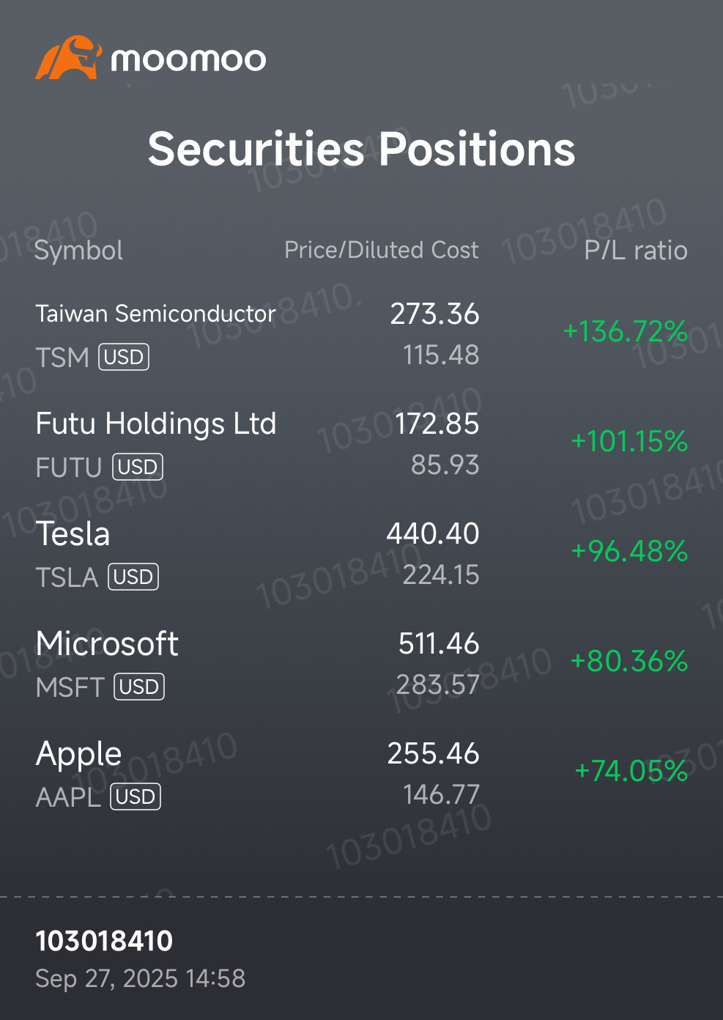
Task: Click the Price/Diluted Cost column header
Action: click(381, 251)
